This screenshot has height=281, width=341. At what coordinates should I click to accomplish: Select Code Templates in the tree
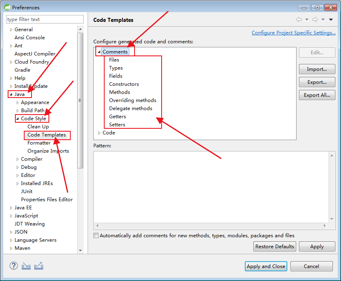point(46,135)
